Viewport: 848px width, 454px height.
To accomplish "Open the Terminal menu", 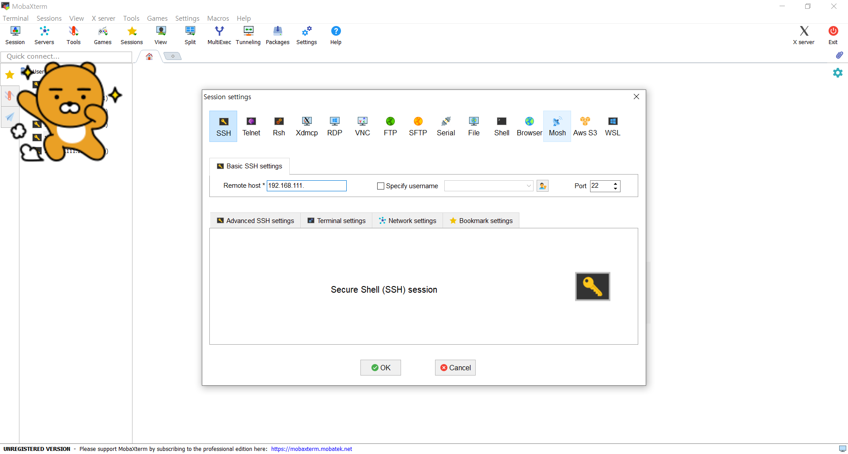I will [15, 18].
